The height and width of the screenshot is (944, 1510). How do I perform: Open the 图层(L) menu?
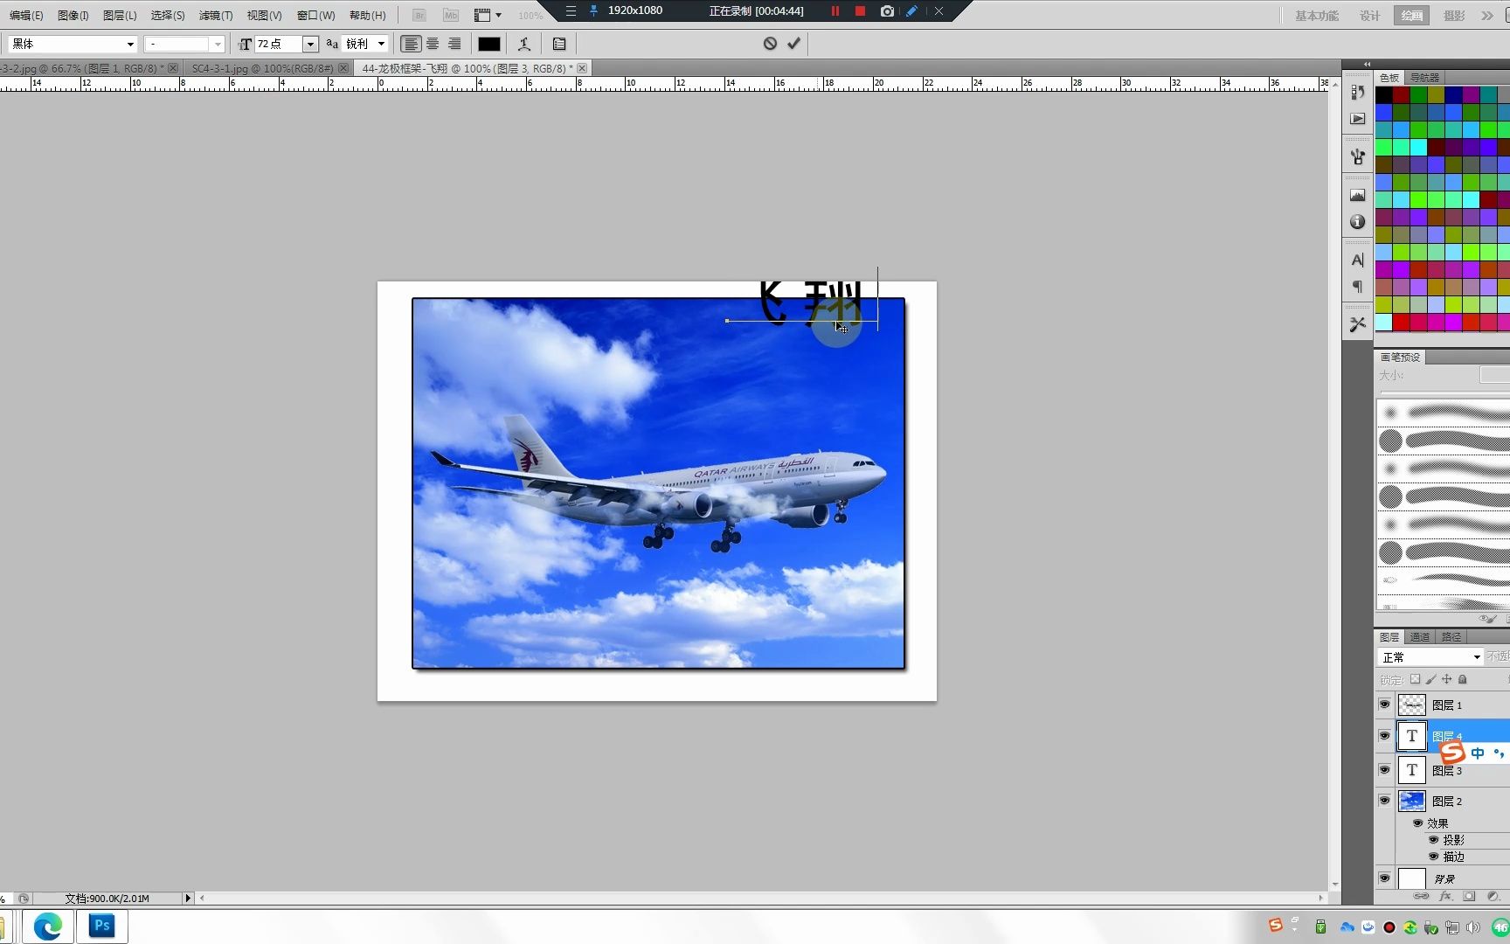coord(120,16)
